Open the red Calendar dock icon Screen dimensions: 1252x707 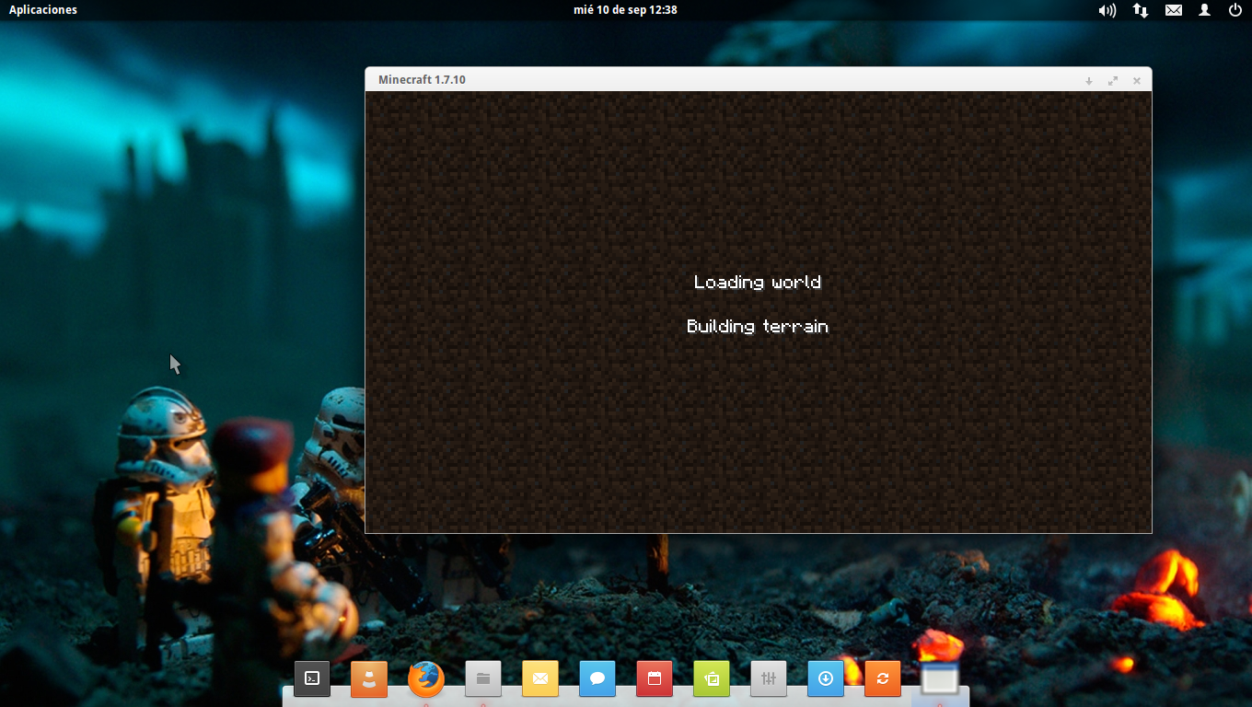655,678
